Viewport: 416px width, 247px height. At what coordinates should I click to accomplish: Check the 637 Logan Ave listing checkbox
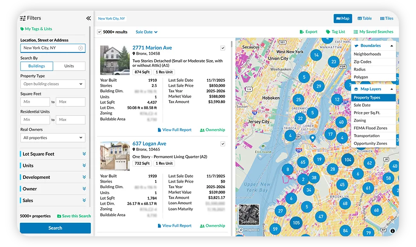(x=222, y=144)
